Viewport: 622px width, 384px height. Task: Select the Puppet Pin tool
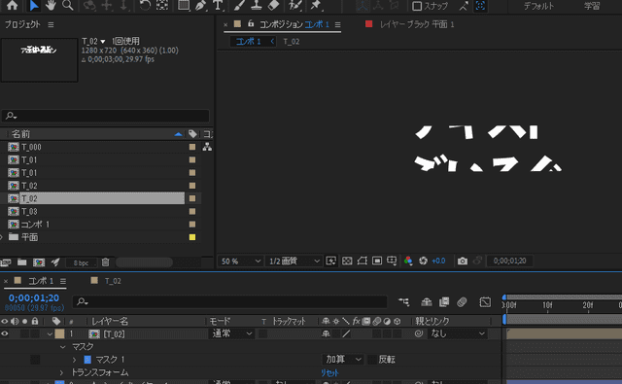[316, 5]
